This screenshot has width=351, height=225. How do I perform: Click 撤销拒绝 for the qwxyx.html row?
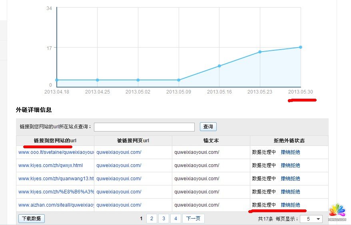coord(290,165)
